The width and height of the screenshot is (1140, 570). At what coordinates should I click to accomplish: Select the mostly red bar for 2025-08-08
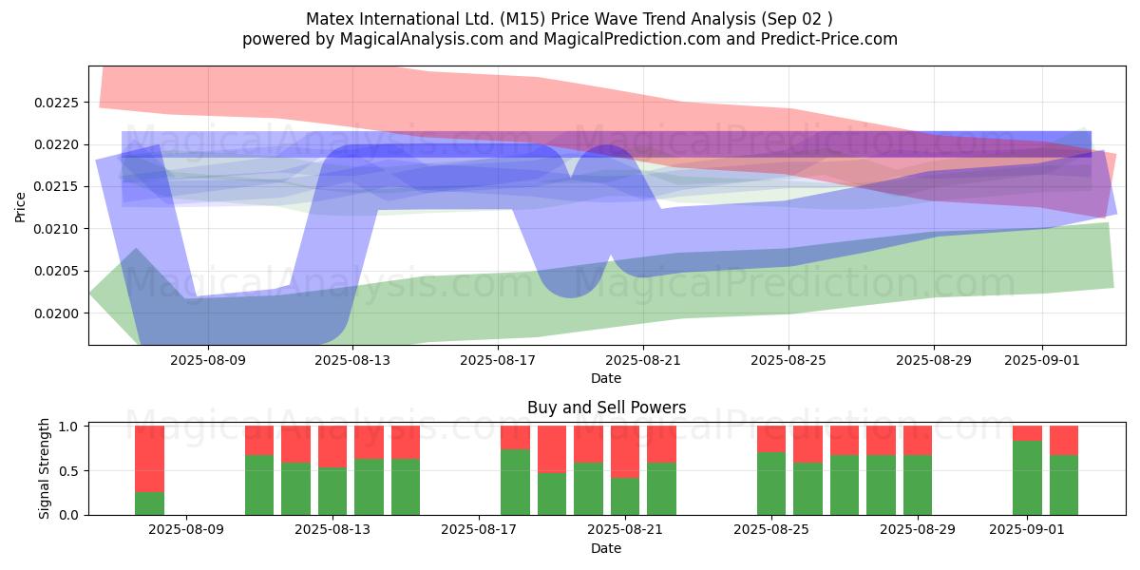pyautogui.click(x=149, y=470)
